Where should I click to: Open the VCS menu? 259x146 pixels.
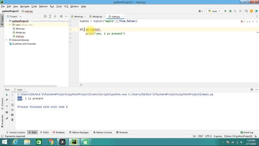[66, 6]
